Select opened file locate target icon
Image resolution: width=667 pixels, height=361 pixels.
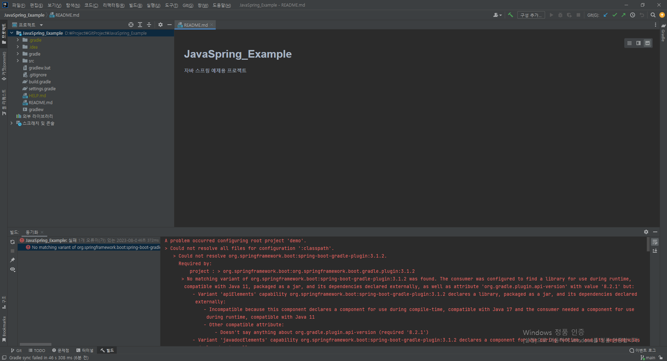click(131, 25)
